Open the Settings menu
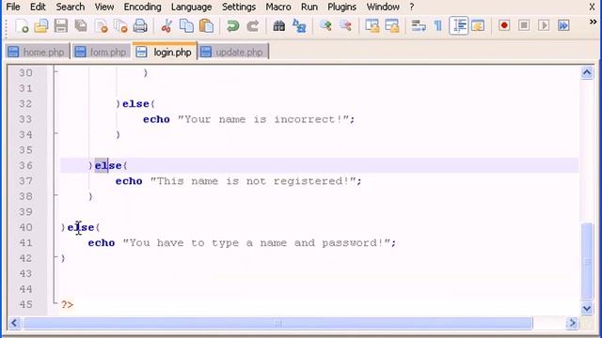Screen dimensions: 602x338 click(x=239, y=7)
